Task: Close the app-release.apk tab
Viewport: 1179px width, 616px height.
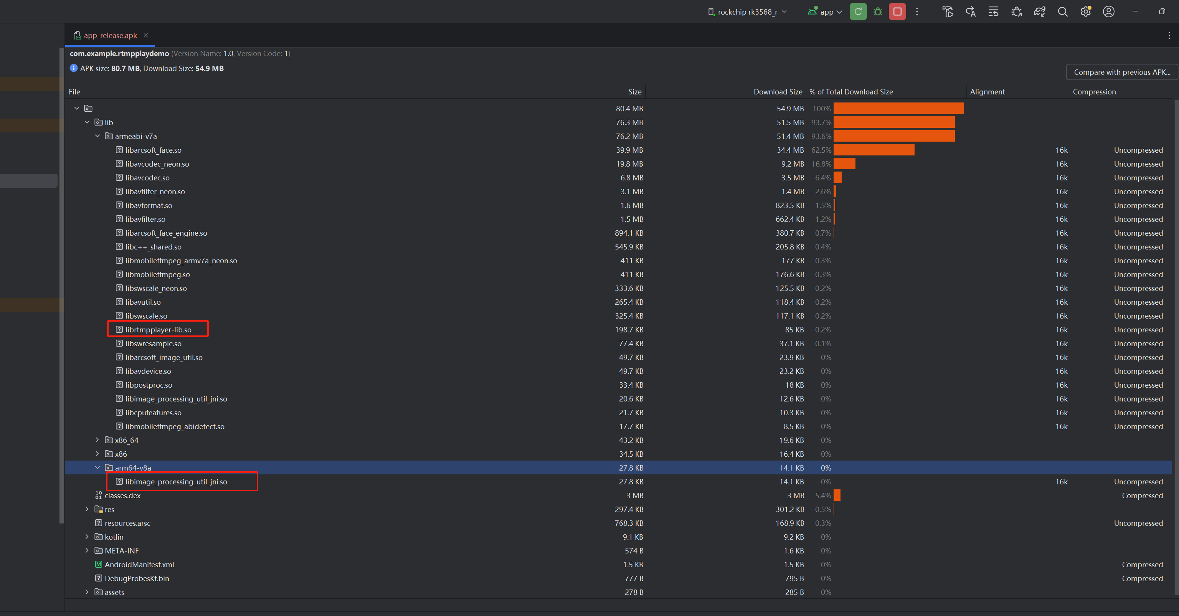Action: coord(145,35)
